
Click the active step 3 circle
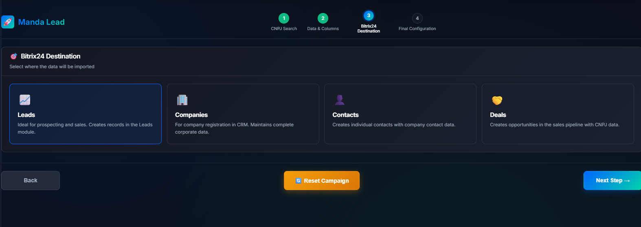(369, 16)
